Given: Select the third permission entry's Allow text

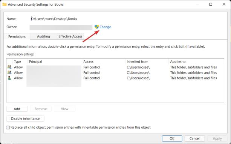Looking at the screenshot, I should pos(18,78).
